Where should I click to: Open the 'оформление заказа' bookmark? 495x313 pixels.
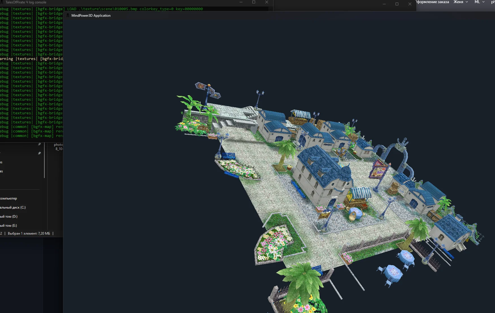(x=433, y=2)
